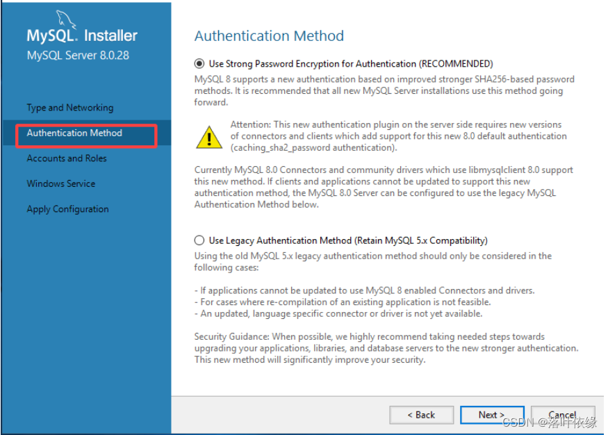The height and width of the screenshot is (435, 608).
Task: Open the Type and Networking step
Action: (70, 108)
